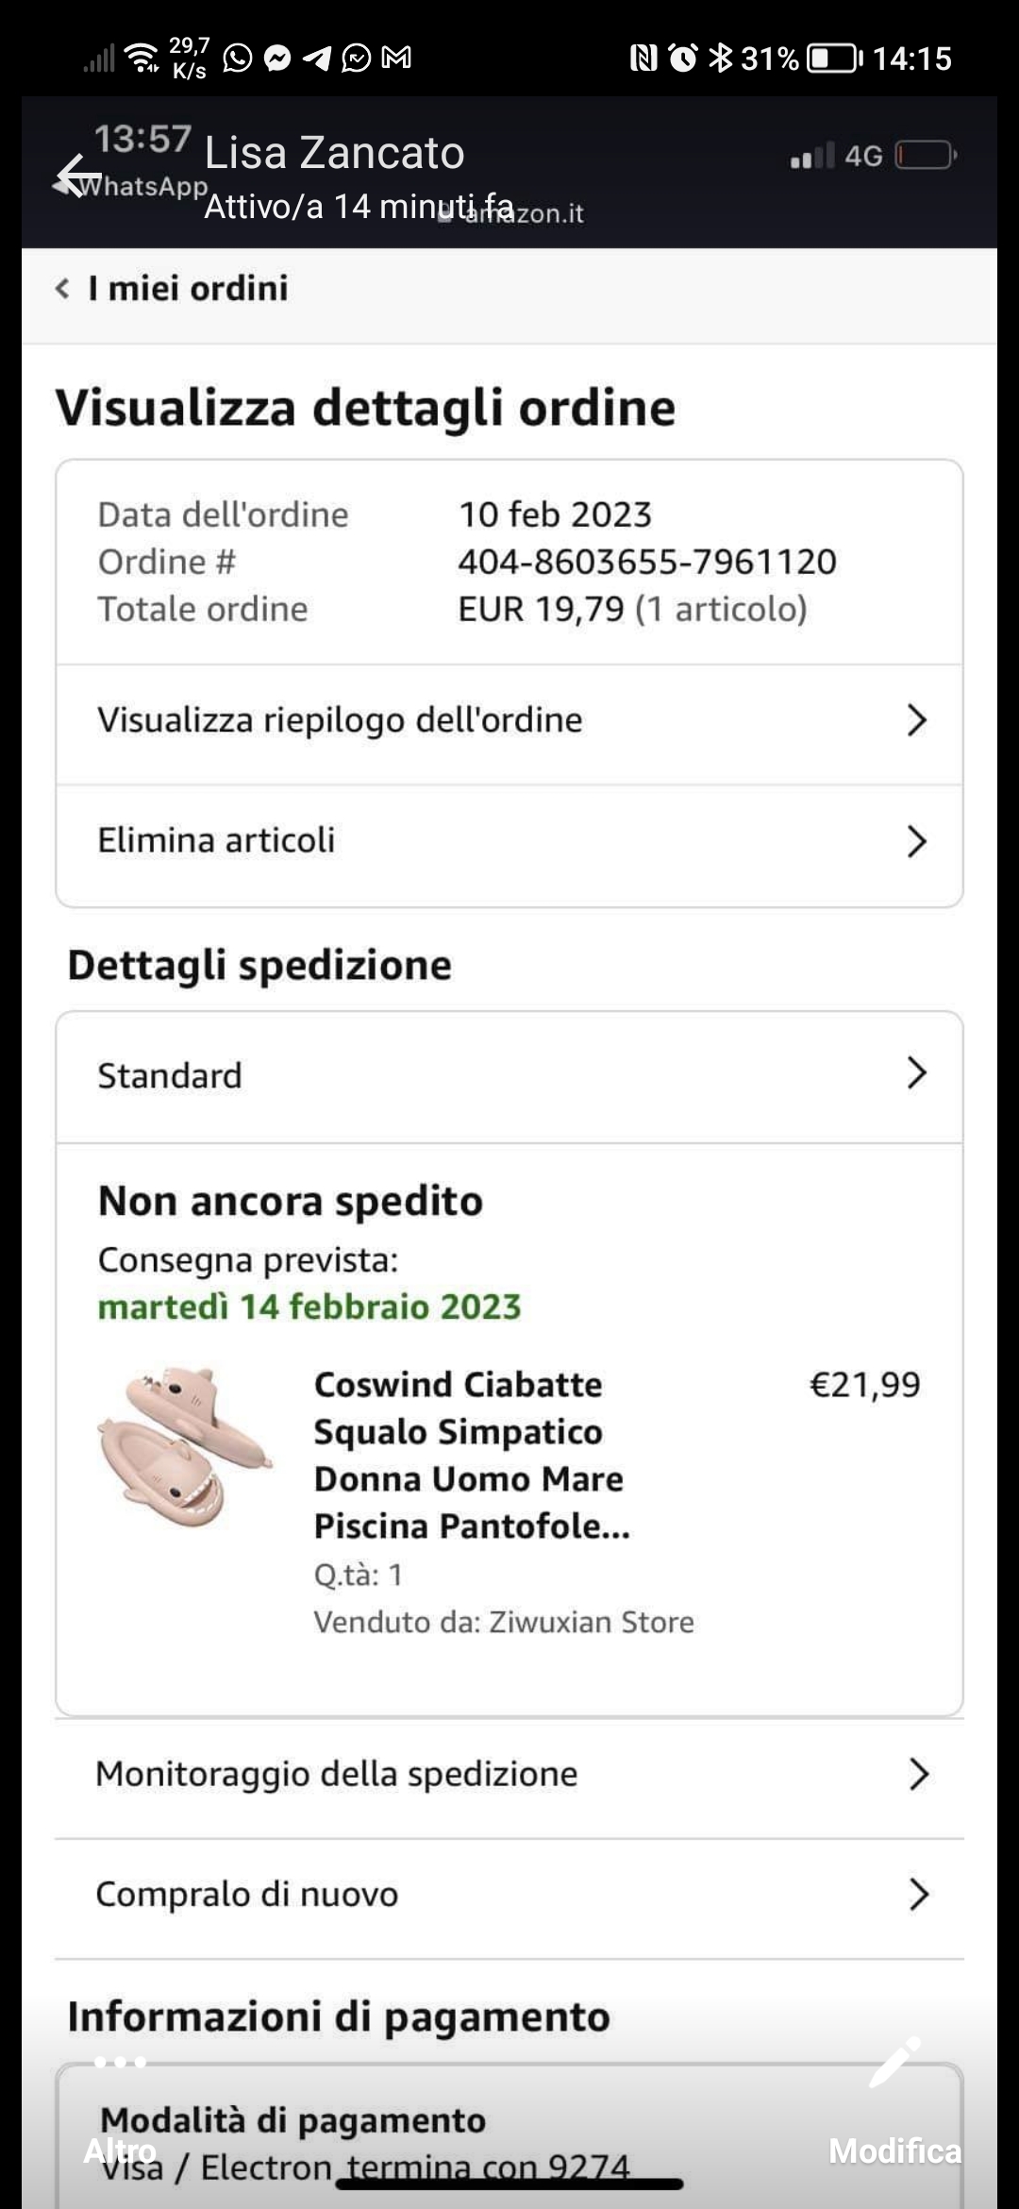
Task: Tap the pencil Modifica icon
Action: 894,2061
